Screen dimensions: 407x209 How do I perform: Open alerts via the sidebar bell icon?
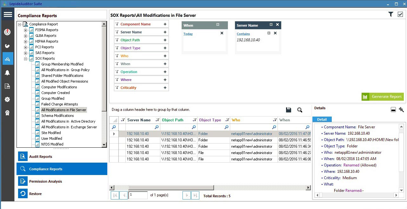point(7,72)
